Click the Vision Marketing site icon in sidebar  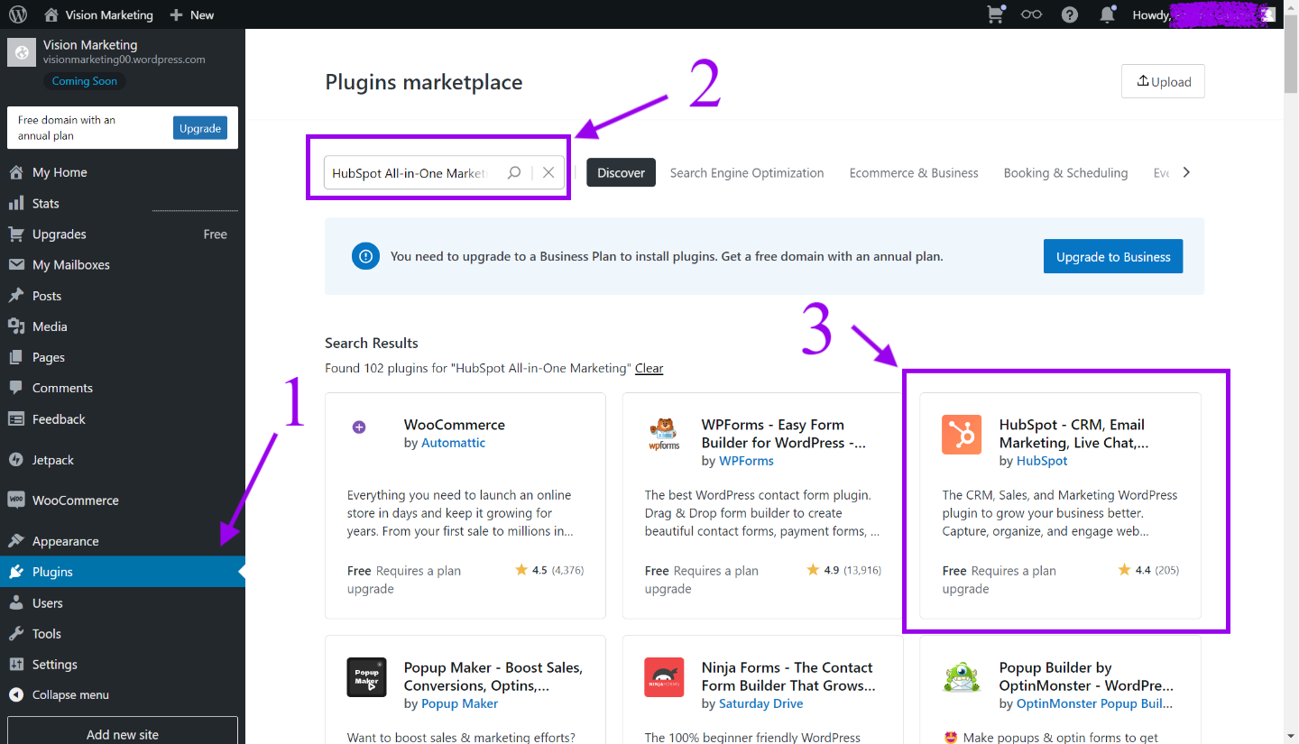pyautogui.click(x=22, y=52)
